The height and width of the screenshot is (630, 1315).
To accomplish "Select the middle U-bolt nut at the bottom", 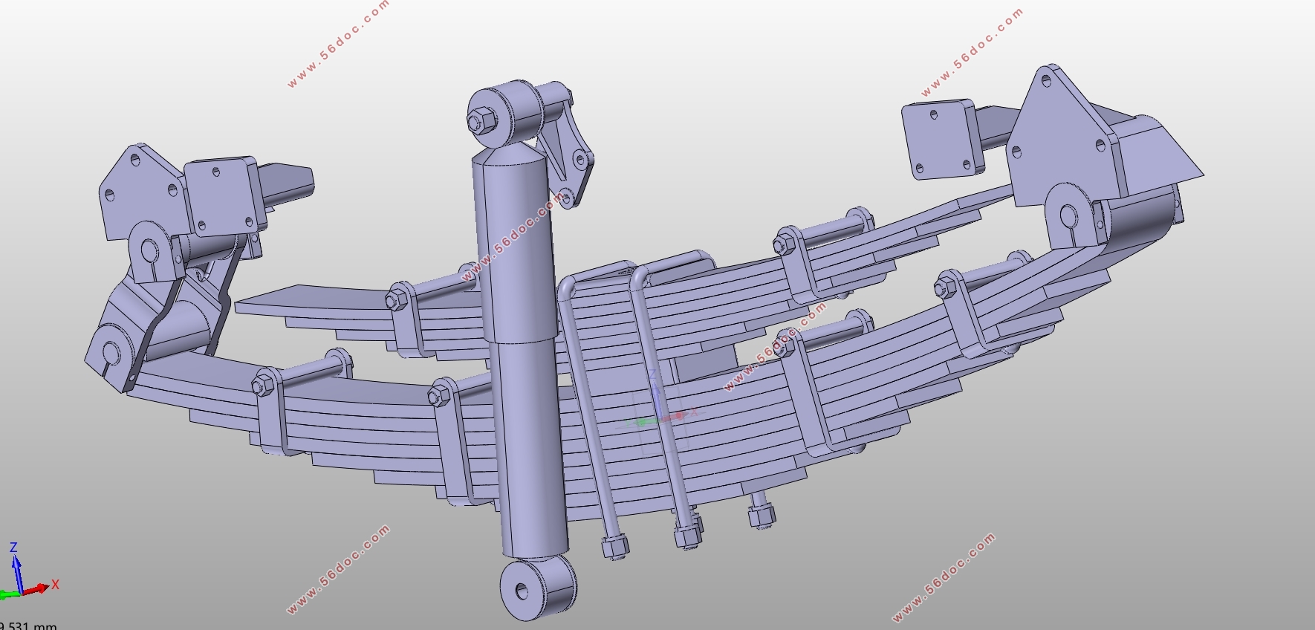I will [688, 533].
